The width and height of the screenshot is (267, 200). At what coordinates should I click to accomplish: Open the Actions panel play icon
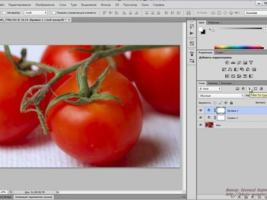coord(192,33)
